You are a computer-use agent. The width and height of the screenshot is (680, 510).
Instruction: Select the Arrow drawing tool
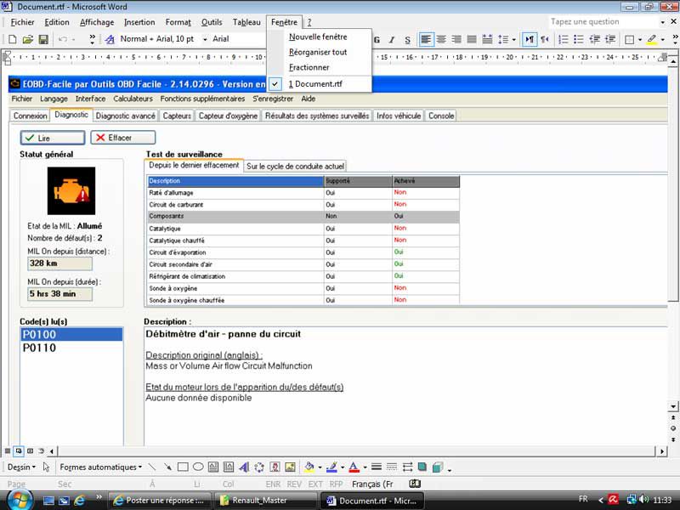click(x=167, y=467)
